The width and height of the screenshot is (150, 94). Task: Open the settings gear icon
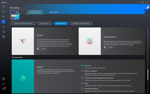(x=3, y=89)
